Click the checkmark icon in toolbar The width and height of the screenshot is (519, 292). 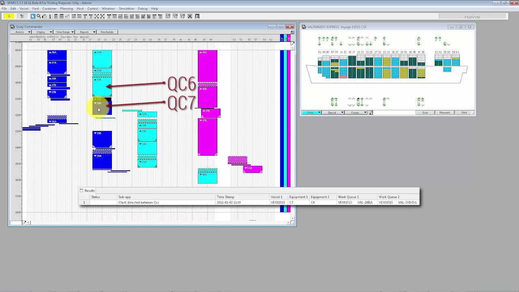67,16
